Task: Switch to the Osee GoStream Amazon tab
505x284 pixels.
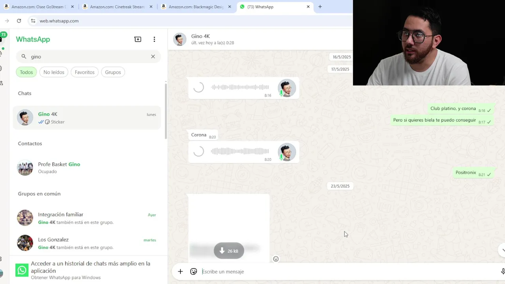Action: [x=39, y=7]
